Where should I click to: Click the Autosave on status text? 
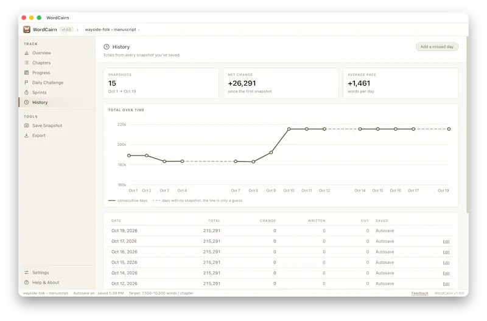(99, 293)
